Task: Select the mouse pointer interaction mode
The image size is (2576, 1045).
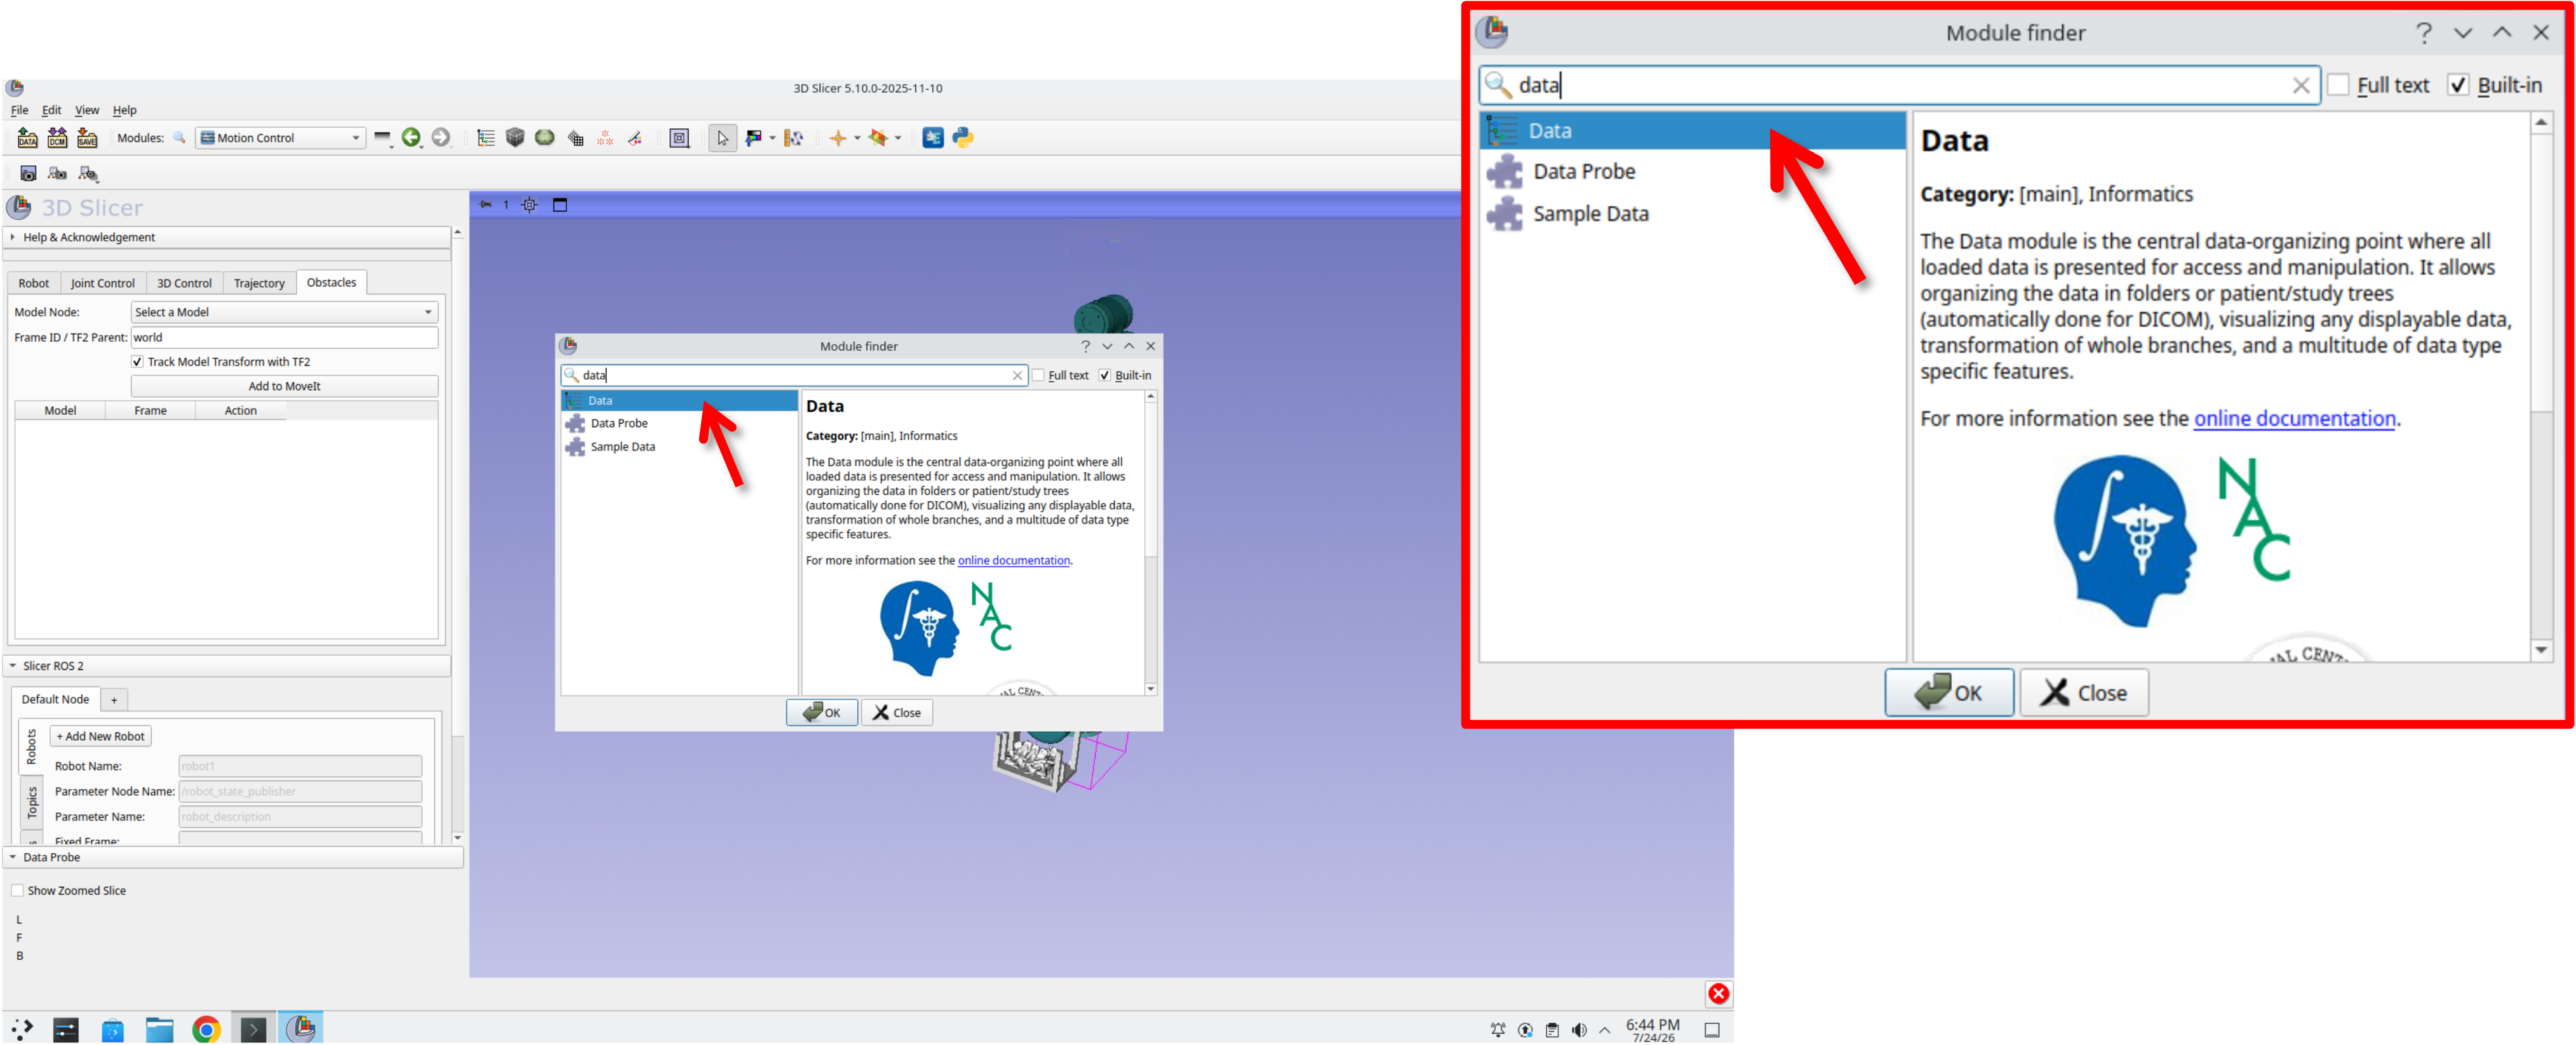Action: click(723, 138)
